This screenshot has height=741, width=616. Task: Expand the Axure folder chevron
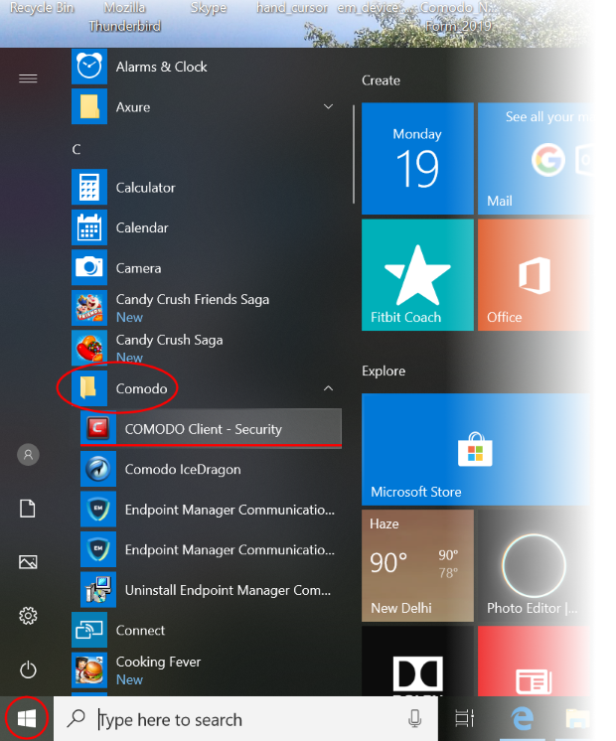pos(328,107)
